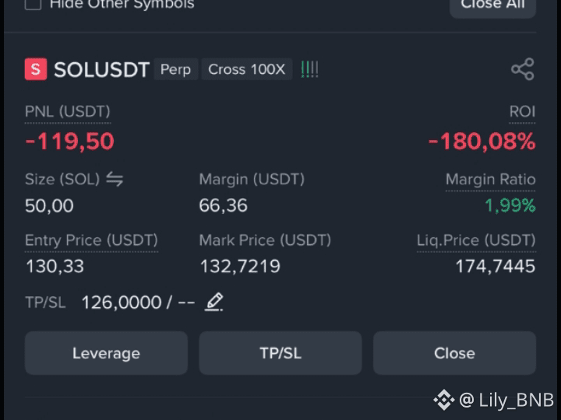Tap the red SOL symbol icon
561x420 pixels.
(36, 69)
